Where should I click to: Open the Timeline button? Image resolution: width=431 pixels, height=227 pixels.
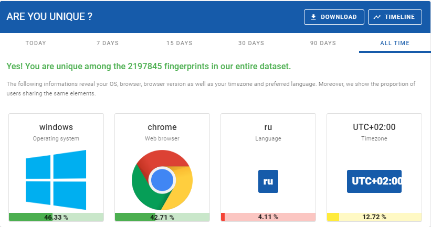point(395,17)
